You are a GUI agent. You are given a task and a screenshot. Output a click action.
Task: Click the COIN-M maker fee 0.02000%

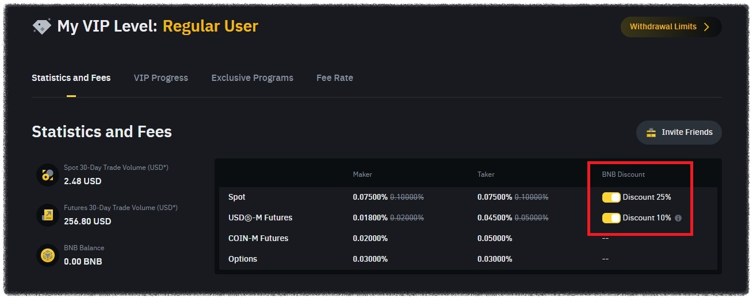click(370, 238)
